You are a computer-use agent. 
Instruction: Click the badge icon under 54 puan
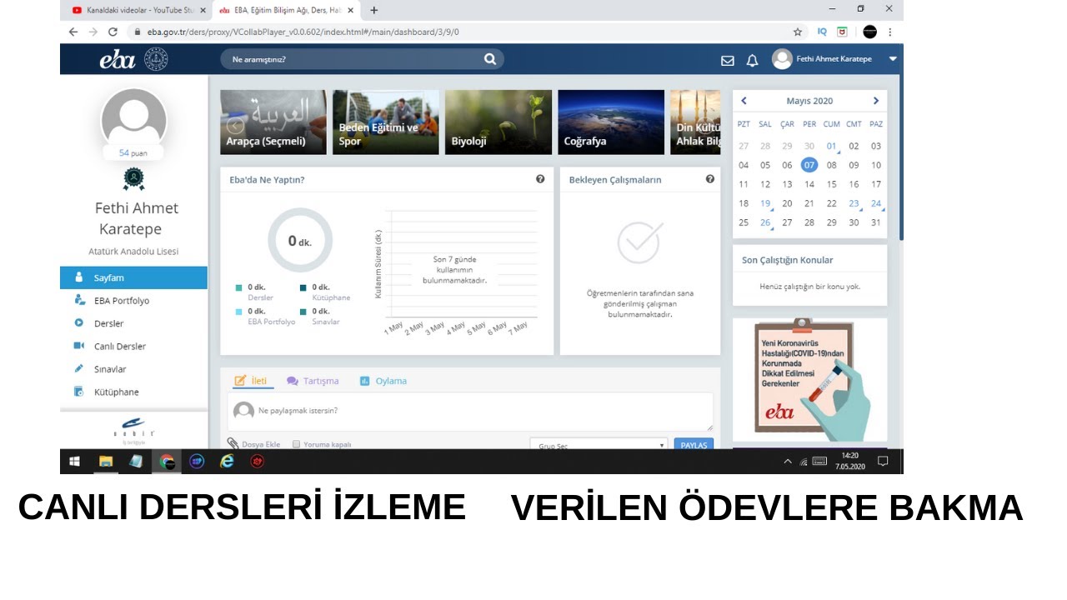[133, 178]
